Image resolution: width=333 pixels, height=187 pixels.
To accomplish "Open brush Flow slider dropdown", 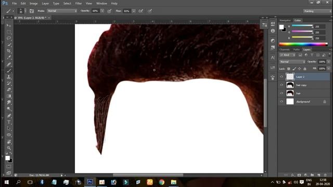I will pos(134,11).
